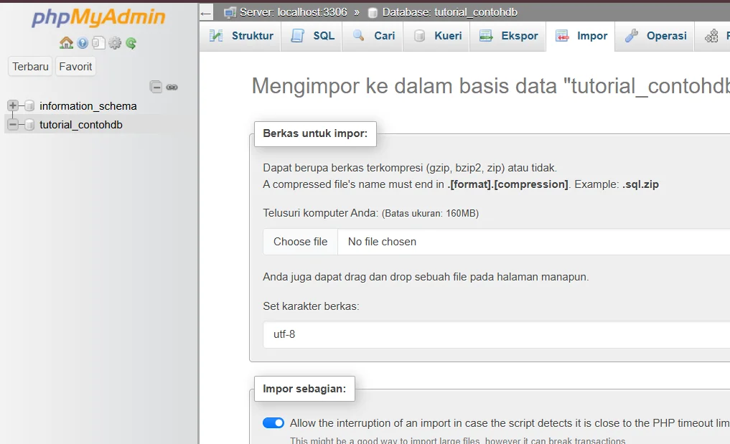This screenshot has height=444, width=730.
Task: Open the SQL query window icon
Action: 98,43
